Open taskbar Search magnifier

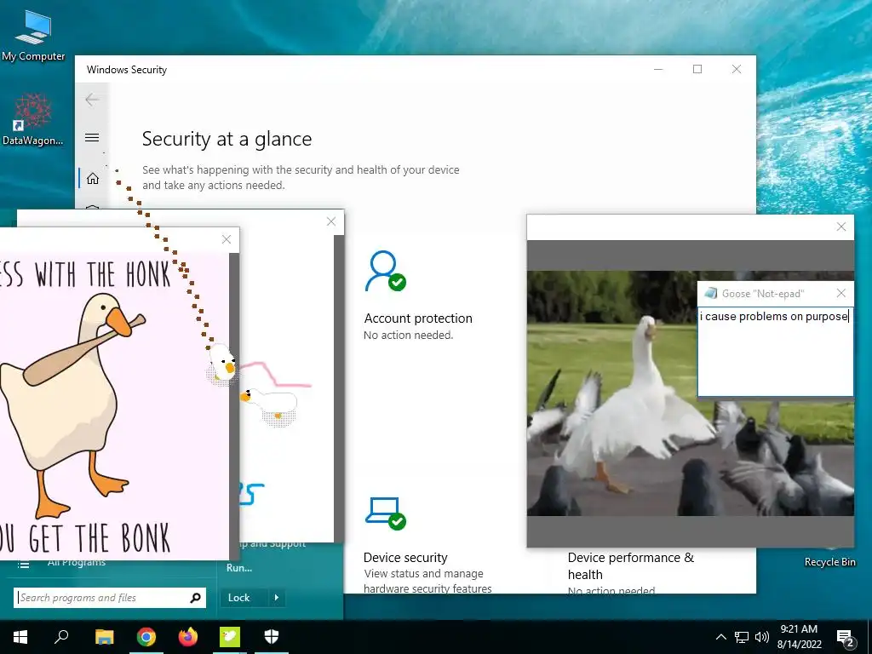click(61, 636)
